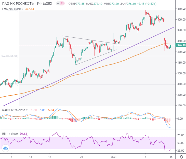Click the EMA value 377.14

[29, 9]
